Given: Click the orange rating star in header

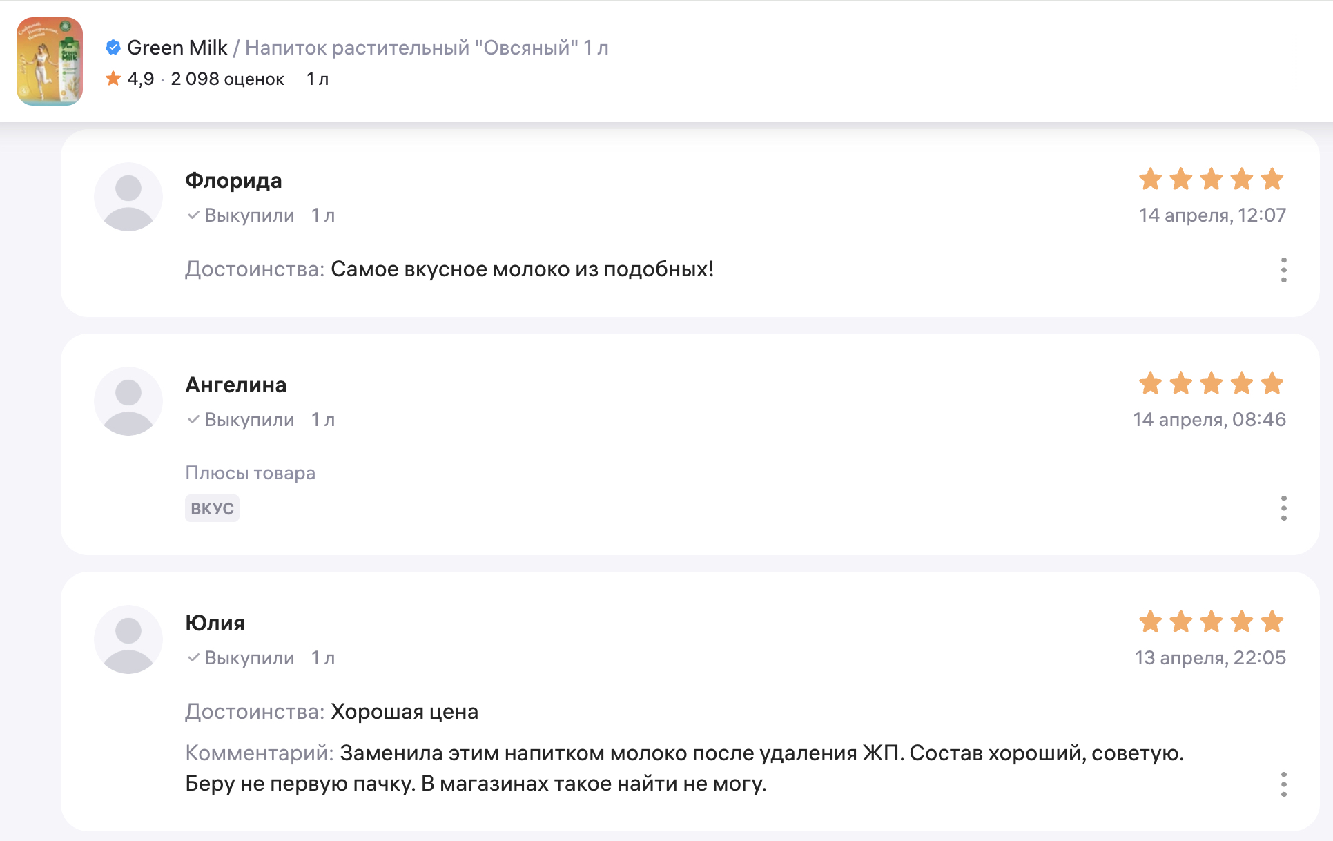Looking at the screenshot, I should tap(113, 79).
